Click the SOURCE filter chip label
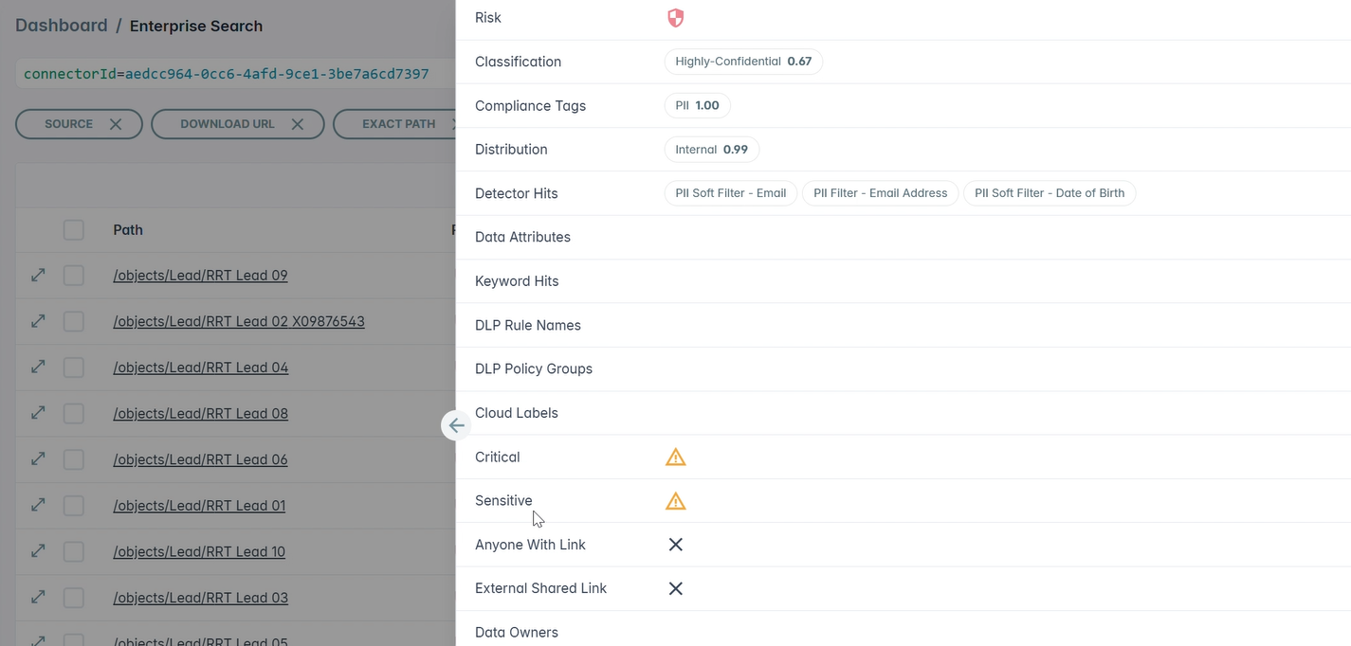 tap(68, 124)
